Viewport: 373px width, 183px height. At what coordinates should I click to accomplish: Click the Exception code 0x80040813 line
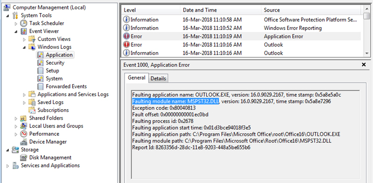tap(164, 108)
